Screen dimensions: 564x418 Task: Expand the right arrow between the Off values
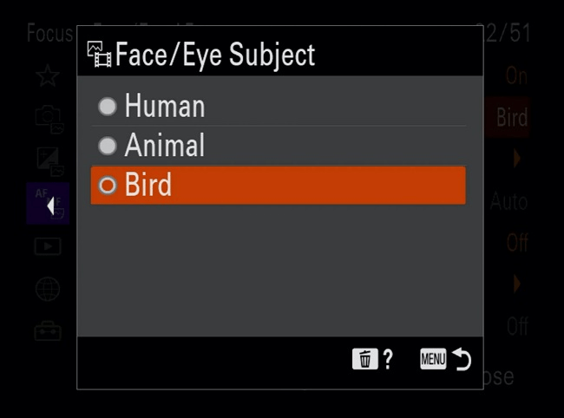coord(518,284)
